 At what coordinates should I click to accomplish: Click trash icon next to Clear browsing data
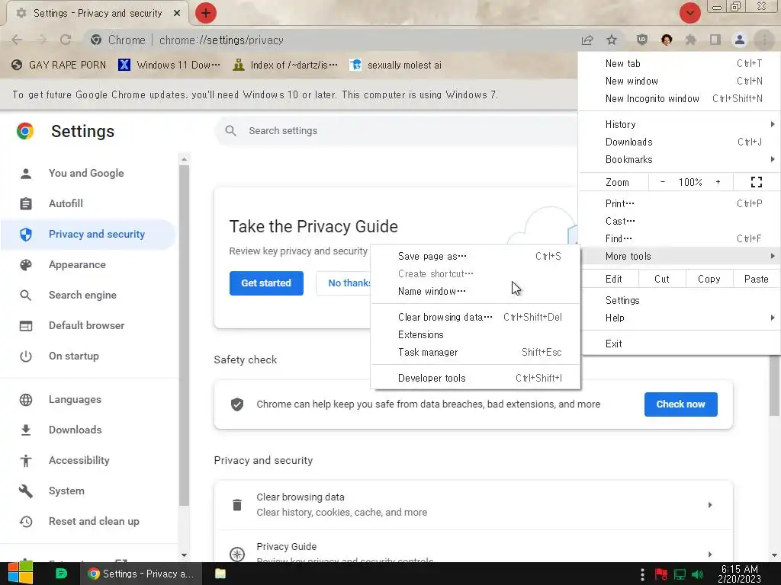pyautogui.click(x=237, y=505)
